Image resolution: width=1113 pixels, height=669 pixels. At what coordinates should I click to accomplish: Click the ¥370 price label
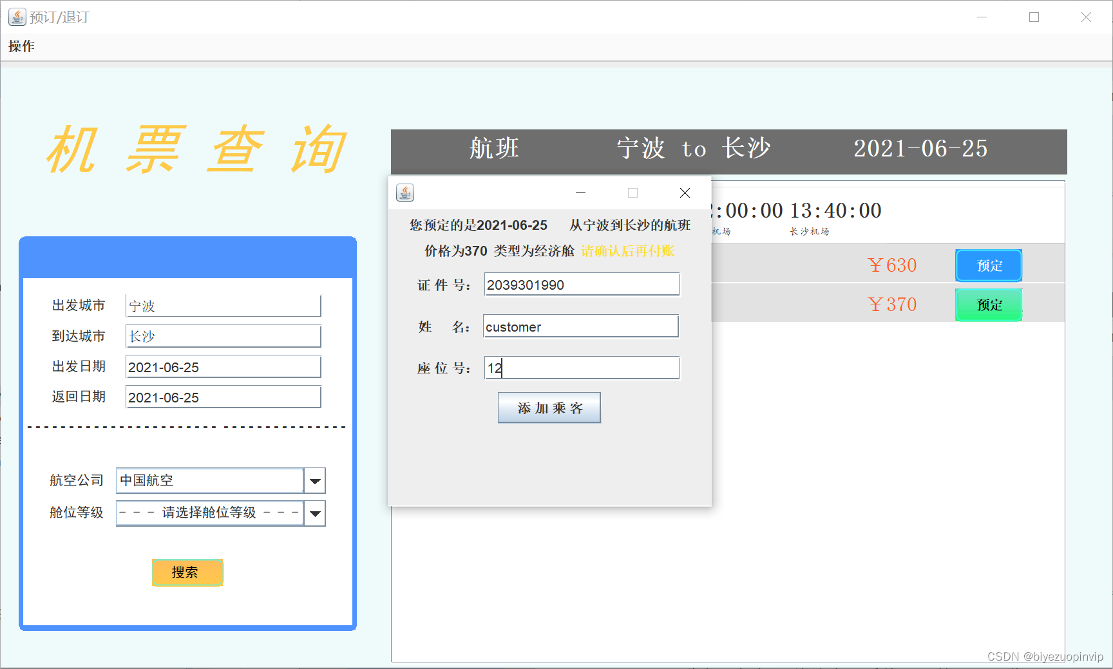[892, 304]
